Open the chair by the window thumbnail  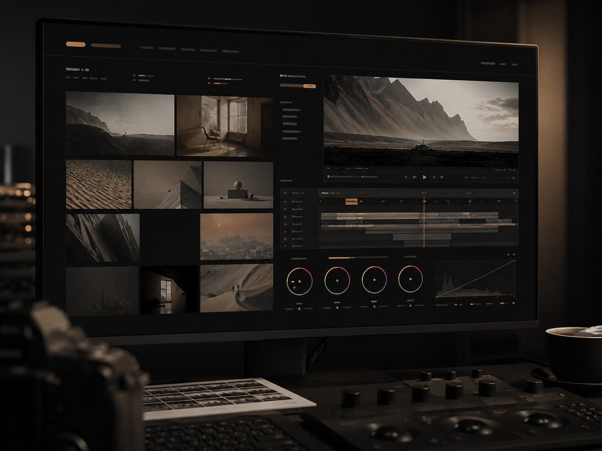click(x=225, y=126)
